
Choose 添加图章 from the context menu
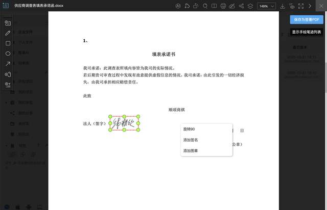coord(206,150)
